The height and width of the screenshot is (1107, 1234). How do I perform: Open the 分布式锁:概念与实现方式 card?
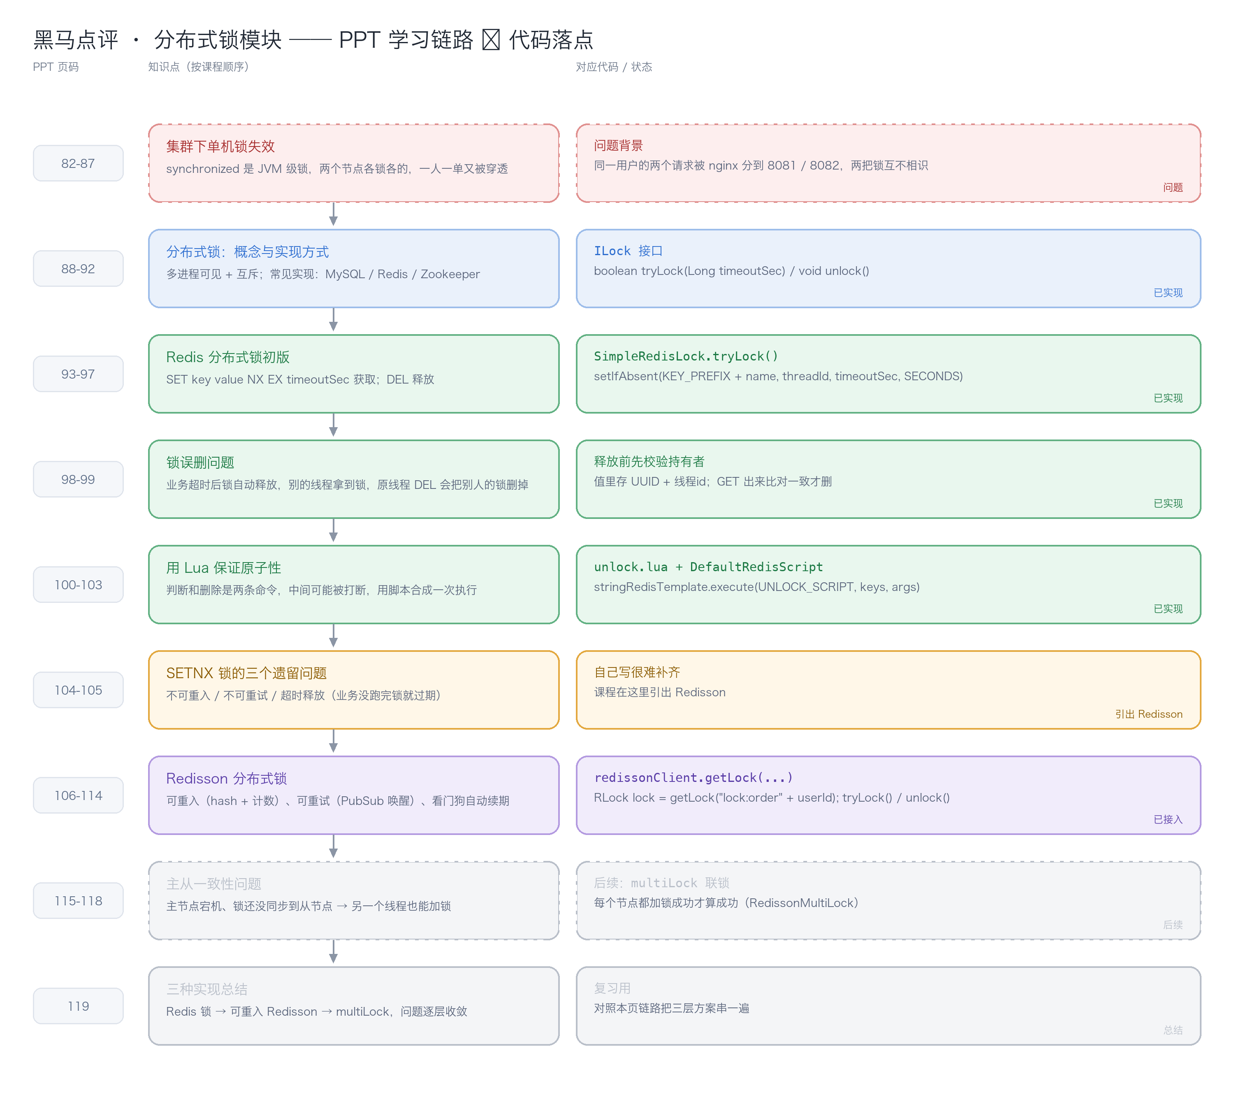[x=354, y=268]
